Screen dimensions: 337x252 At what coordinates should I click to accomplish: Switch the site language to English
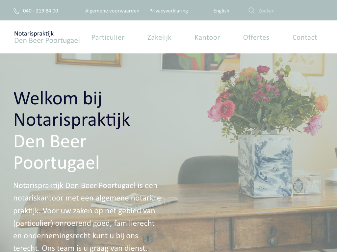click(x=221, y=11)
